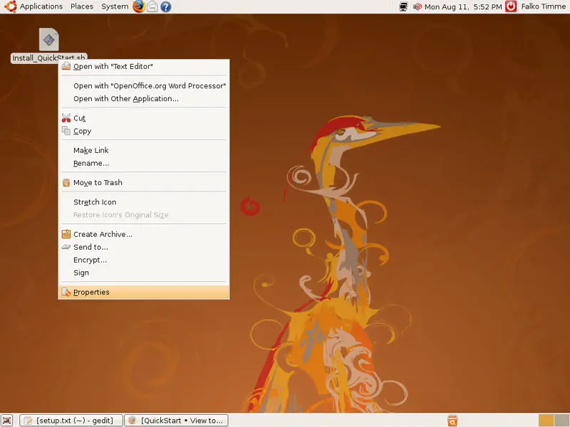Open Properties from the context menu
570x427 pixels.
pyautogui.click(x=144, y=292)
